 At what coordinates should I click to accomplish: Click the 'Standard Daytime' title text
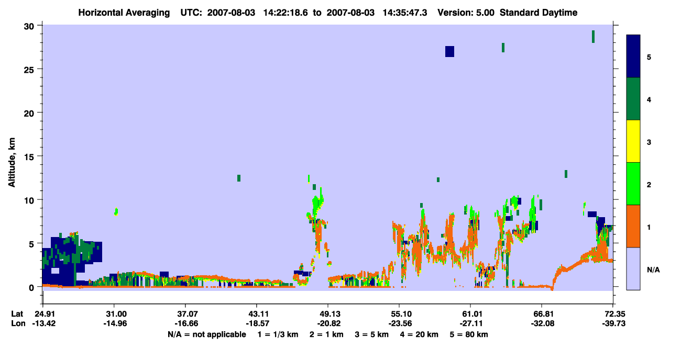(x=539, y=13)
